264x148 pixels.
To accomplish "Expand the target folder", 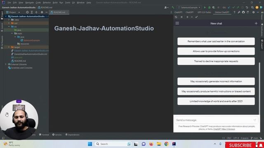I will (x=9, y=47).
